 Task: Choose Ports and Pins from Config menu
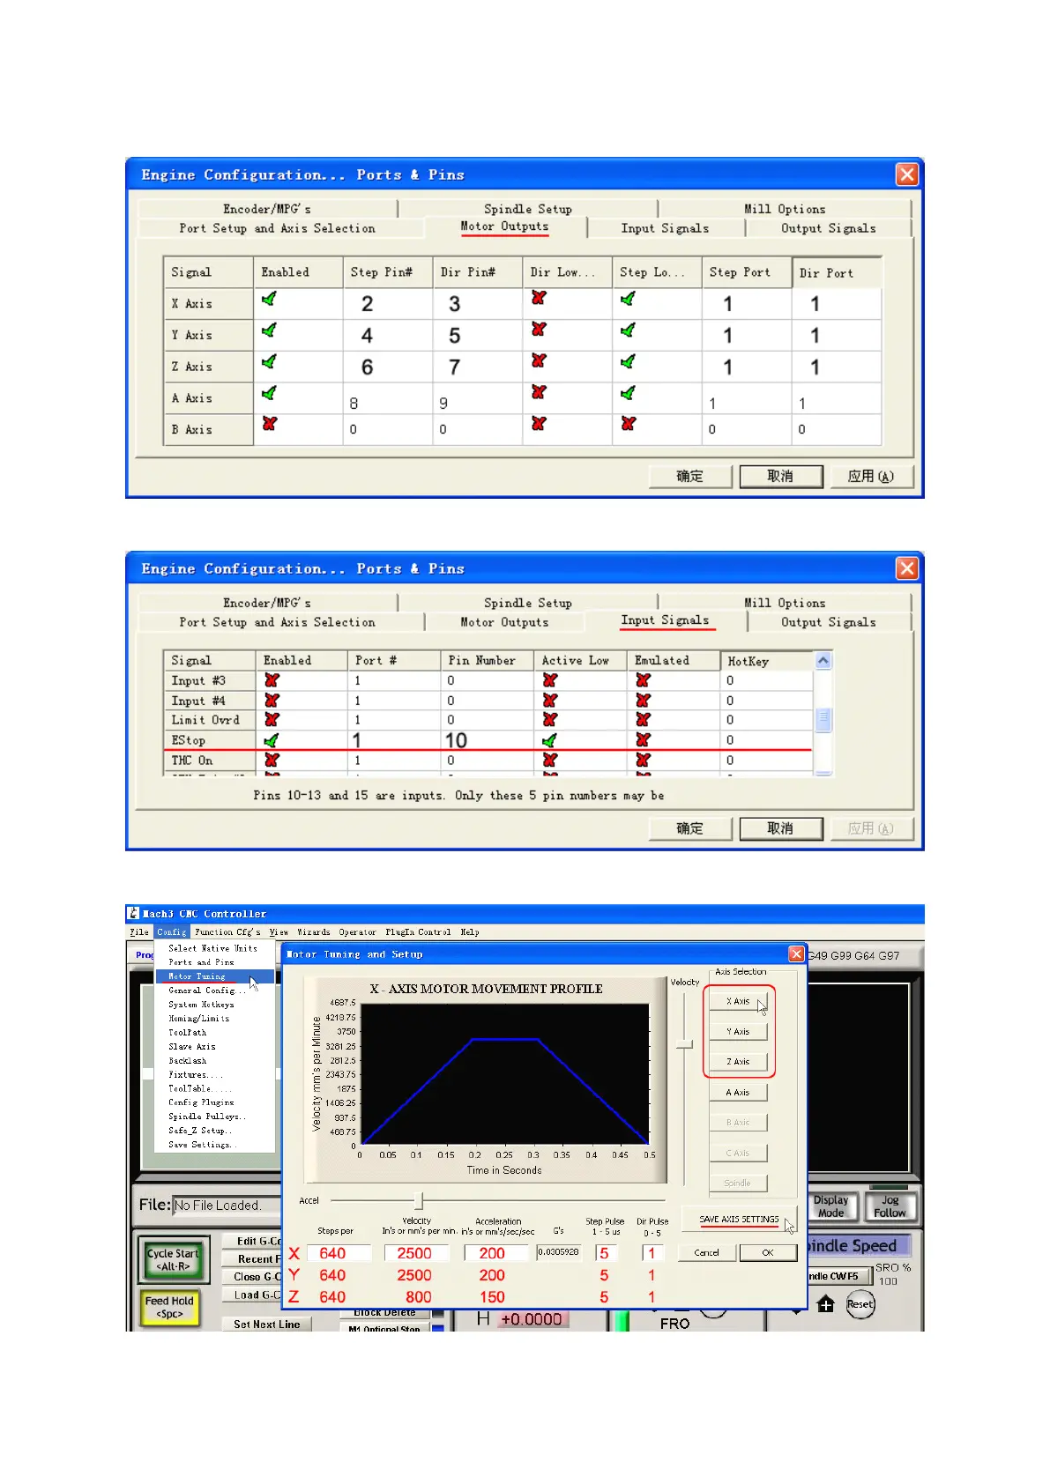point(214,962)
